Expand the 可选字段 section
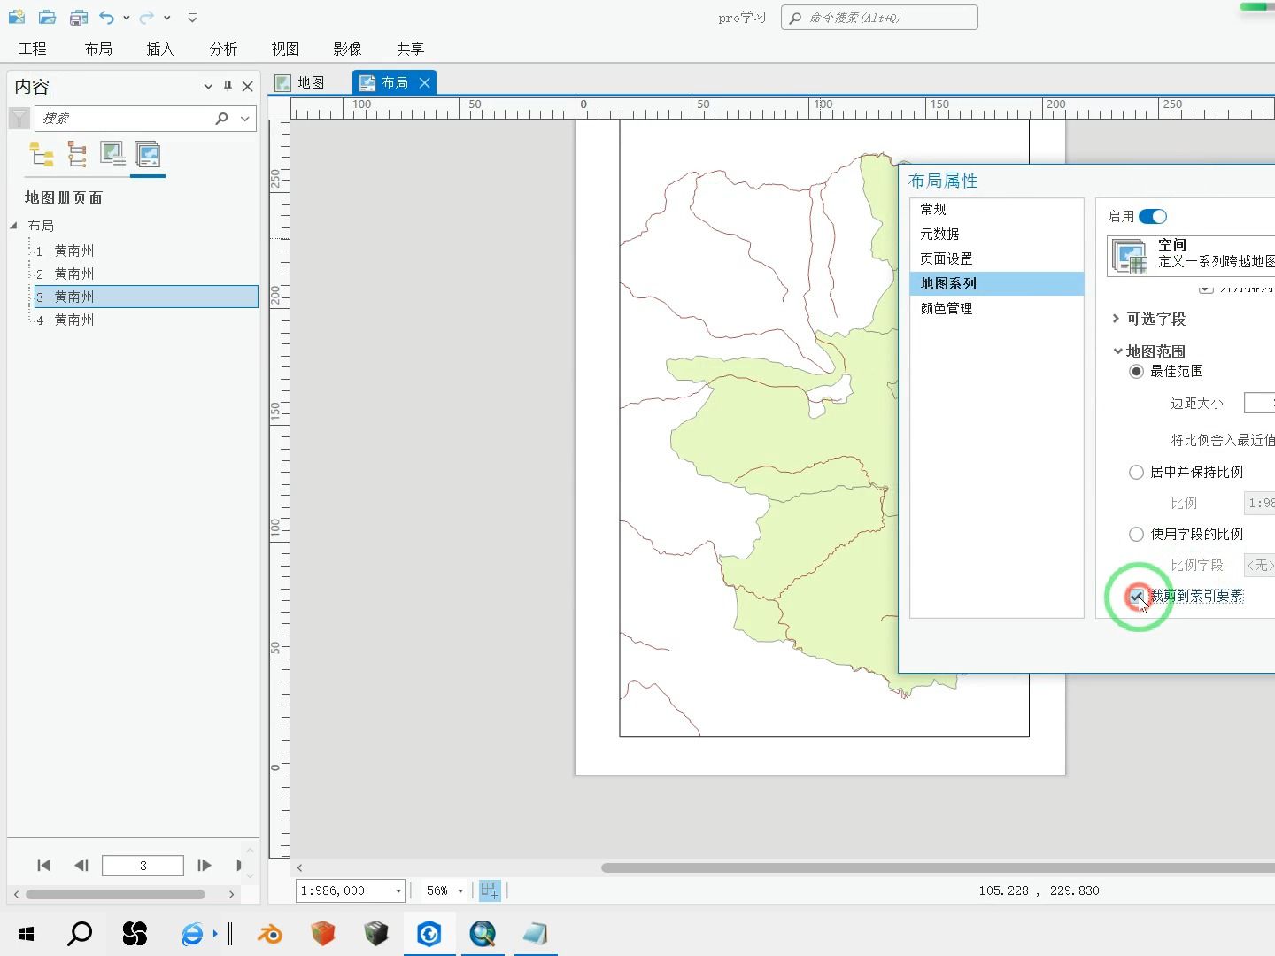The image size is (1275, 956). tap(1116, 319)
